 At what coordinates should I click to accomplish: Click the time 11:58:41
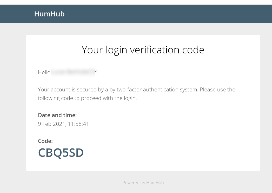coord(78,124)
